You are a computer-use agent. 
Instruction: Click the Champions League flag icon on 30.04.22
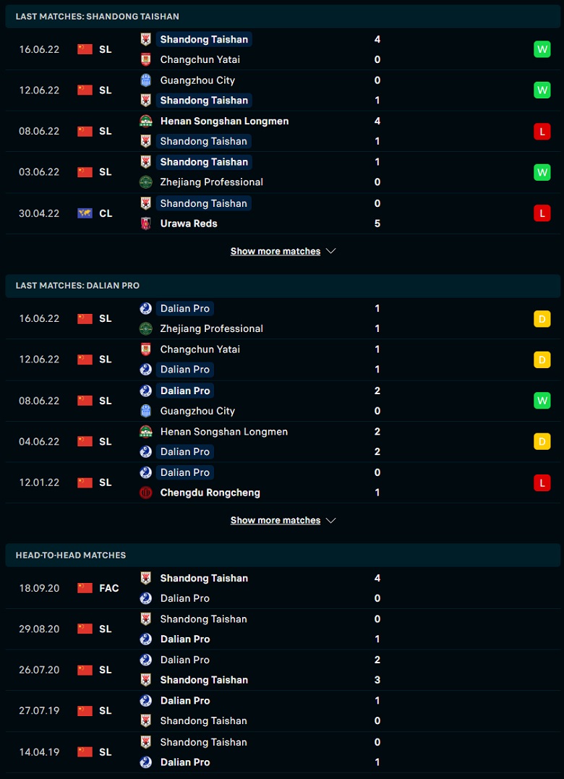click(85, 213)
